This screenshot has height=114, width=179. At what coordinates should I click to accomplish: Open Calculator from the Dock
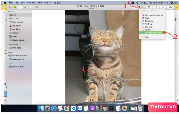[x=105, y=108]
